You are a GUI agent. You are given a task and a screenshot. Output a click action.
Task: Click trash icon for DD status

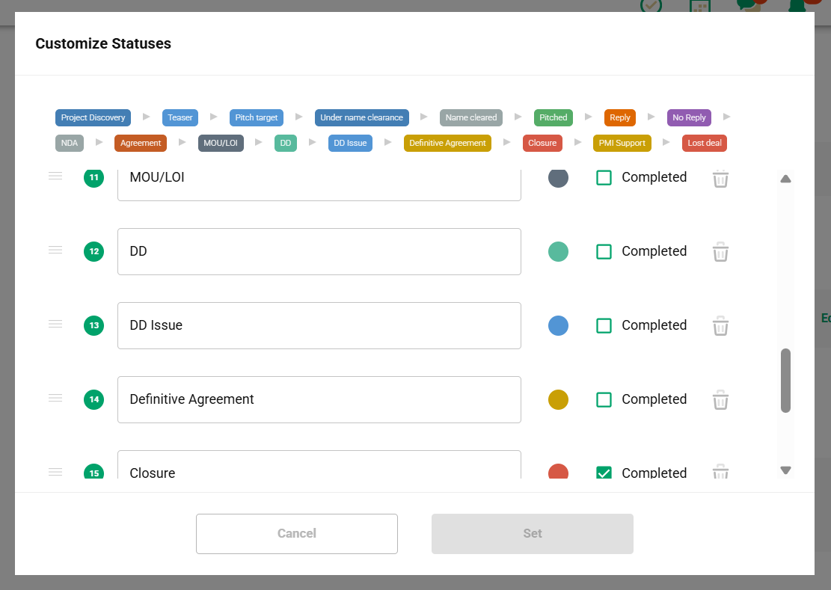(x=720, y=252)
